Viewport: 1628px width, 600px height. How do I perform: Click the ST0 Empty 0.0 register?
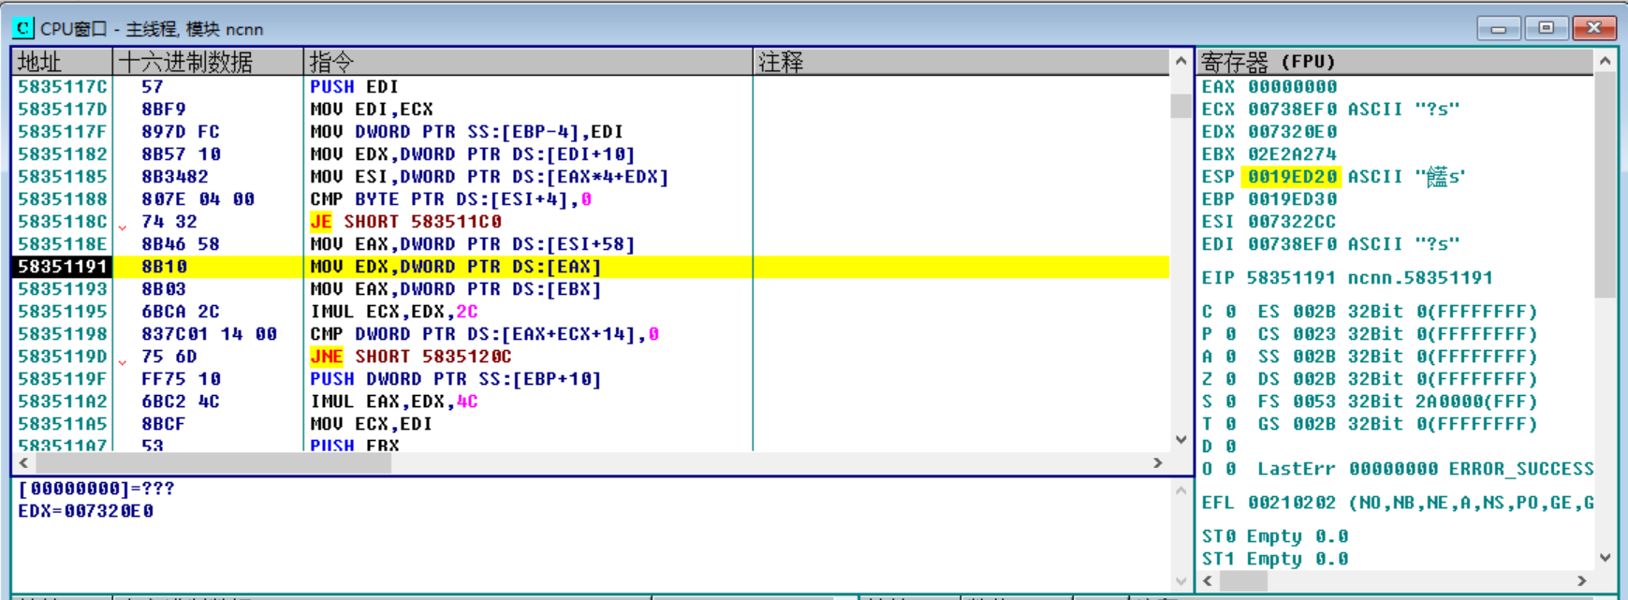tap(1275, 536)
